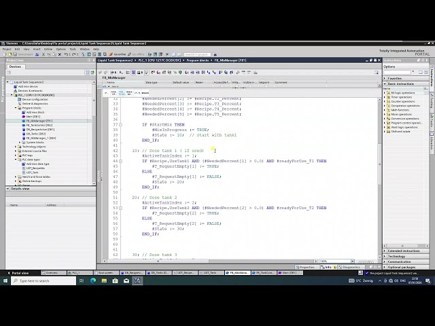The image size is (435, 326).
Task: Expand the Technology objects folder
Action: [16, 147]
